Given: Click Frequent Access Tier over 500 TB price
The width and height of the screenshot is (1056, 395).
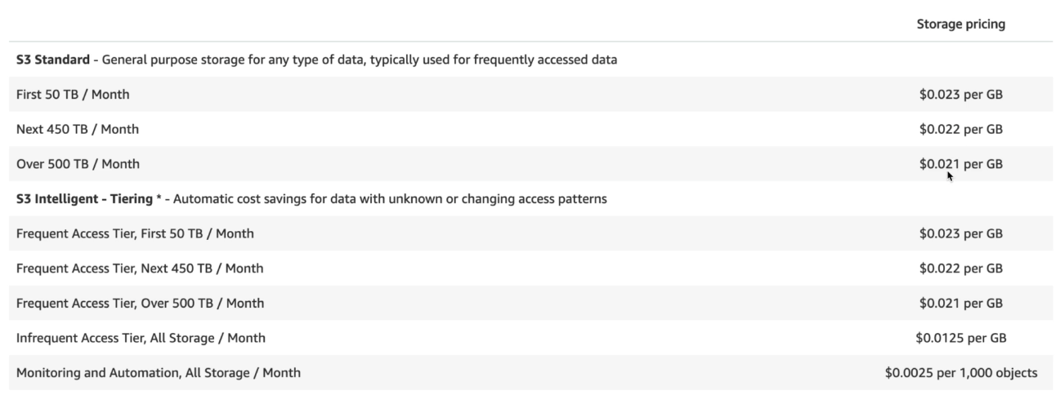Looking at the screenshot, I should click(960, 304).
